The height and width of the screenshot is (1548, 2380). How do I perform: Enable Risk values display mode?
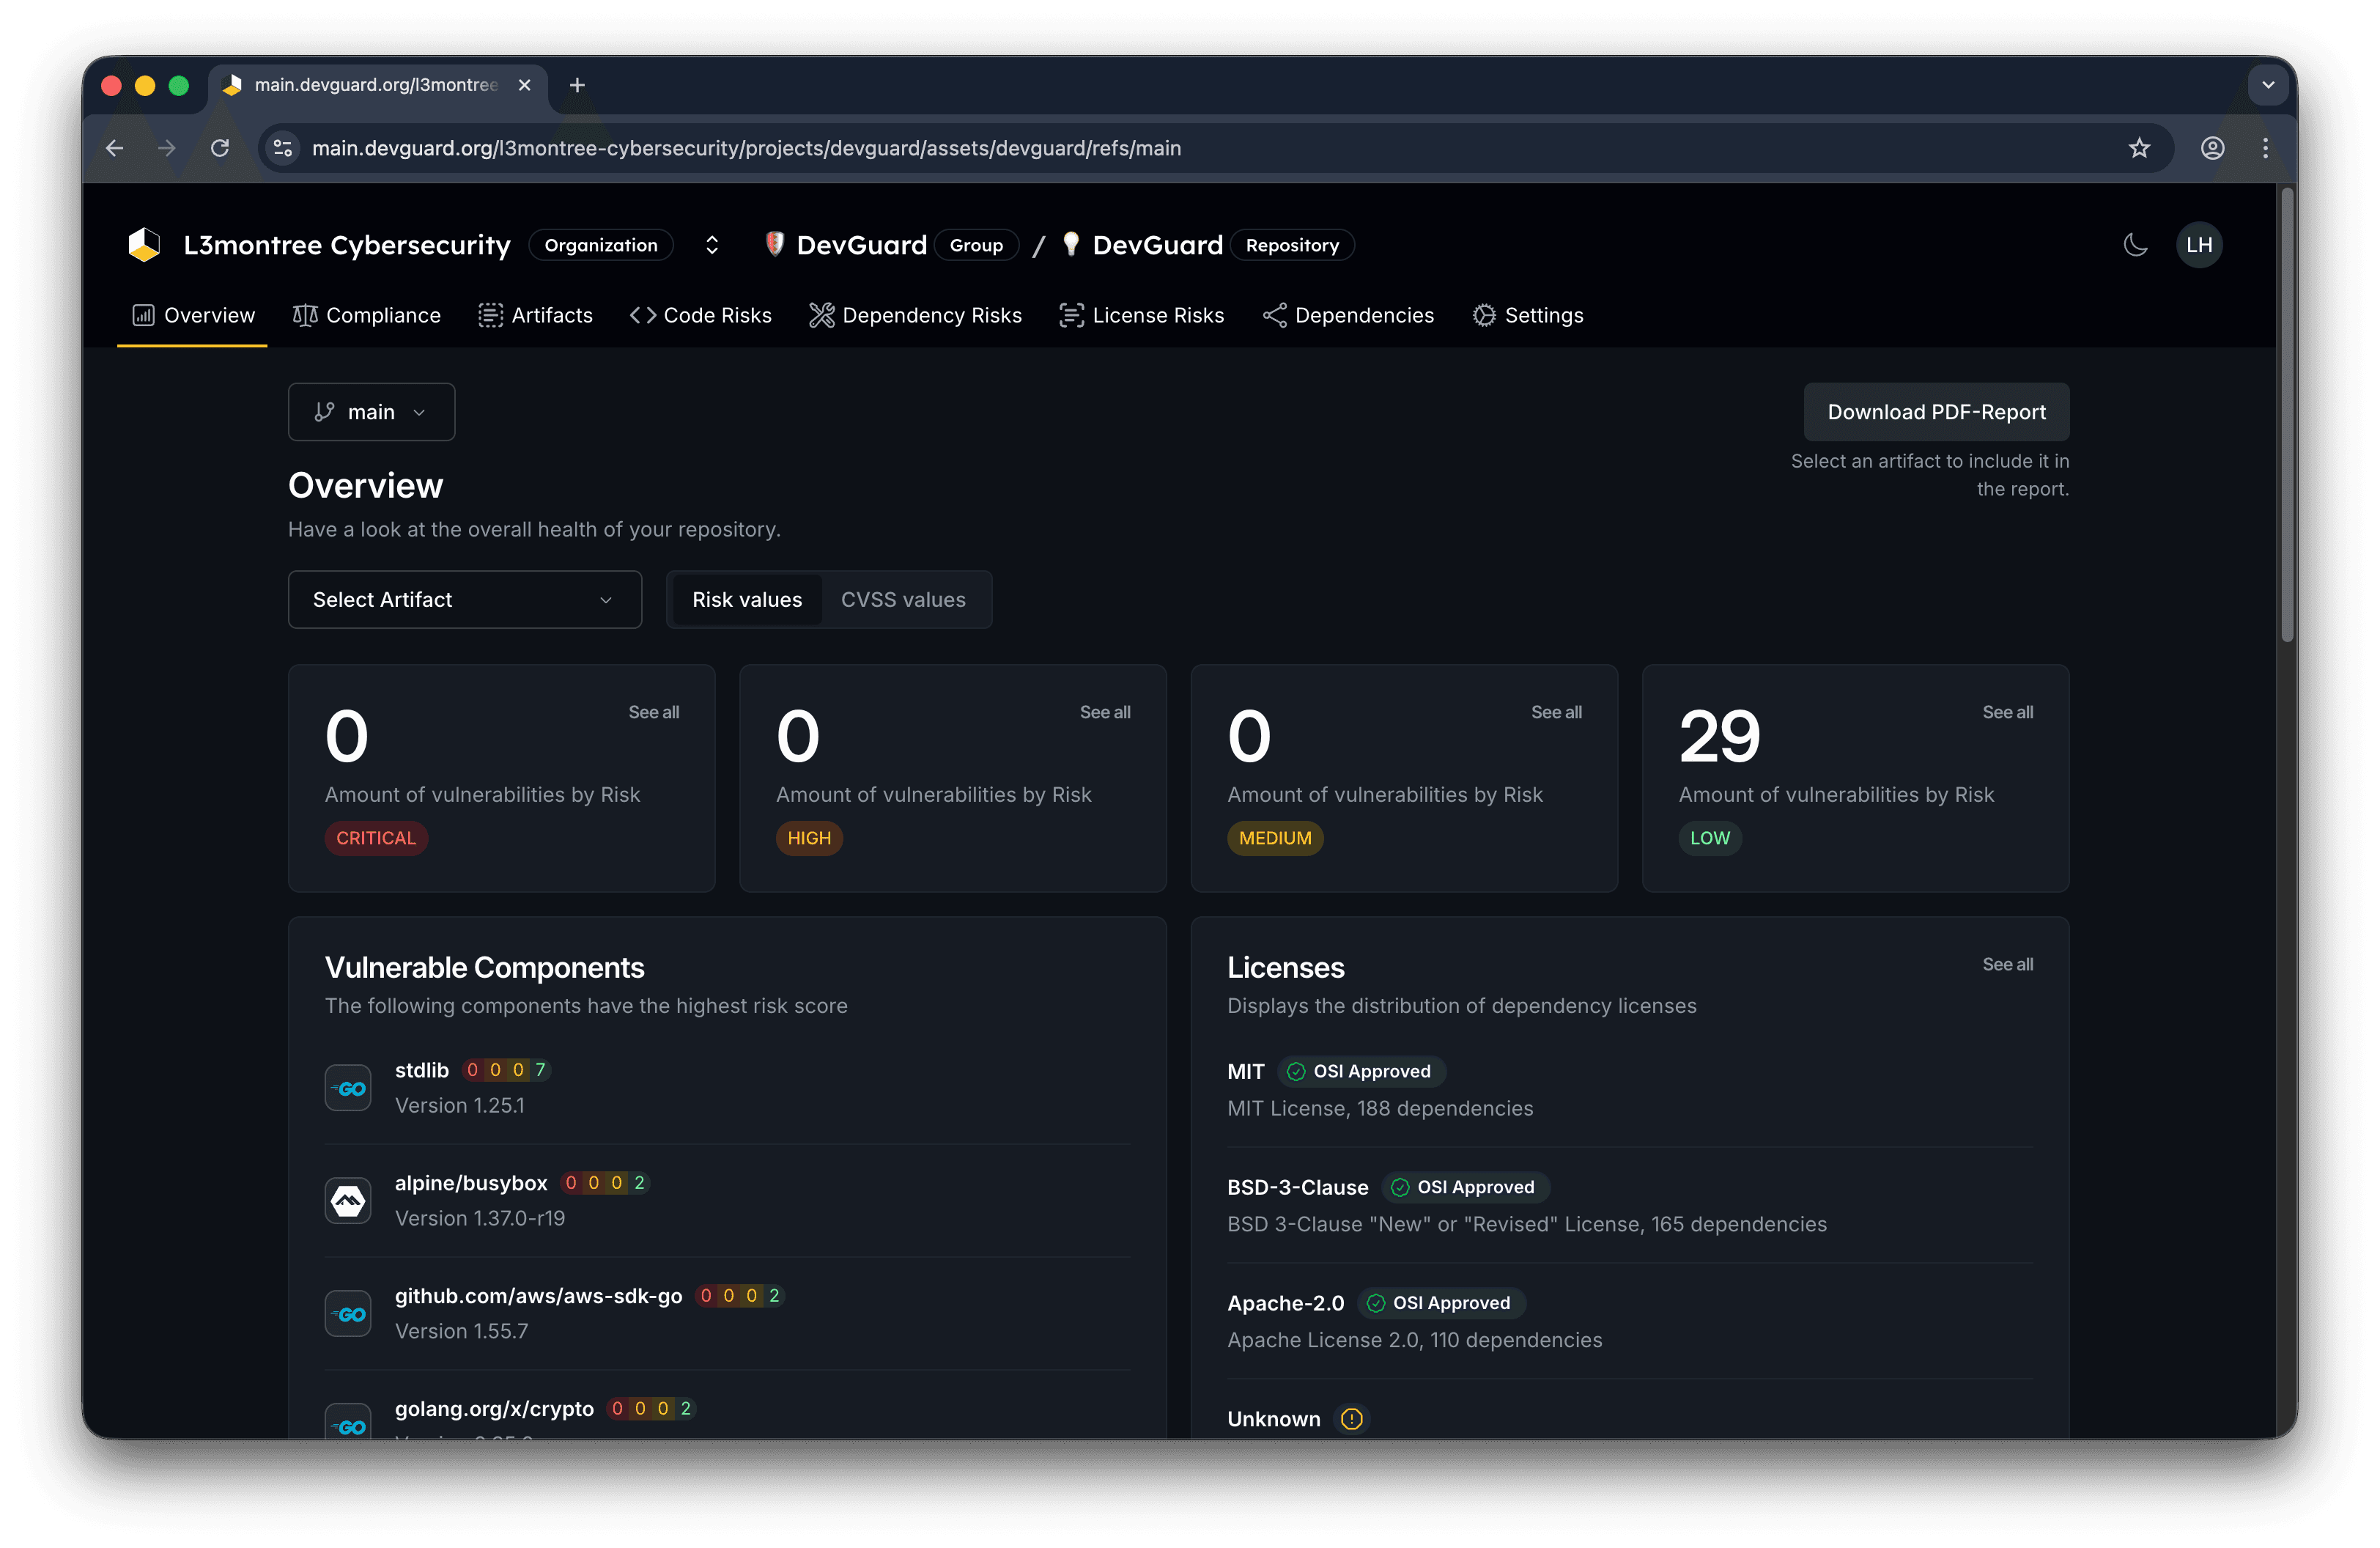point(746,599)
